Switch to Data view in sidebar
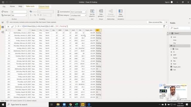Viewport: 191px width, 107px height. click(x=3, y=27)
